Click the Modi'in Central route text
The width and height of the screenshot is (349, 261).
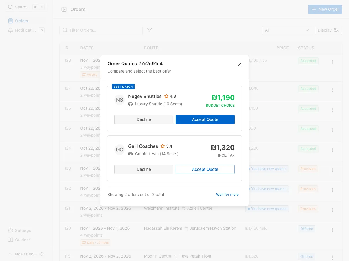[158, 256]
